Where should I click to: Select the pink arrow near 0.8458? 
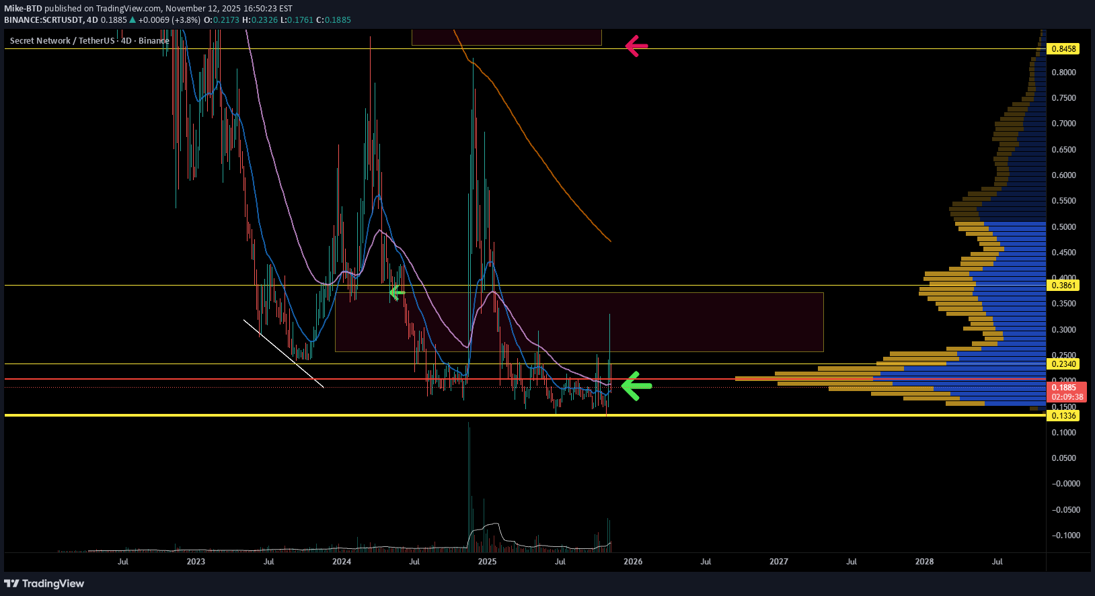point(636,46)
